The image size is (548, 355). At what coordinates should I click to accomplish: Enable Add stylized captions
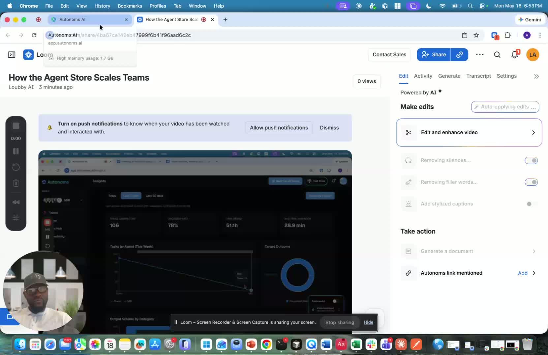531,204
